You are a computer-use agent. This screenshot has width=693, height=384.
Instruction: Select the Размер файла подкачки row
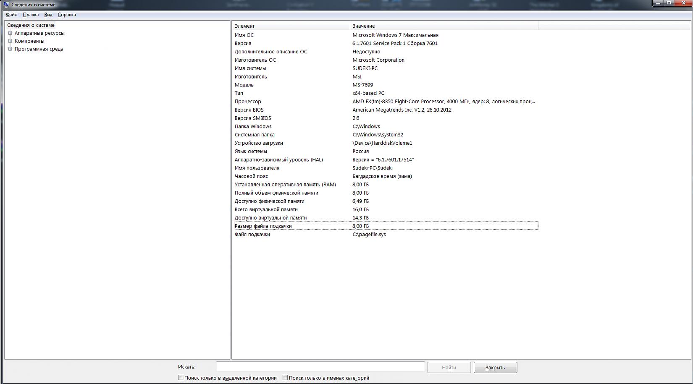(386, 226)
